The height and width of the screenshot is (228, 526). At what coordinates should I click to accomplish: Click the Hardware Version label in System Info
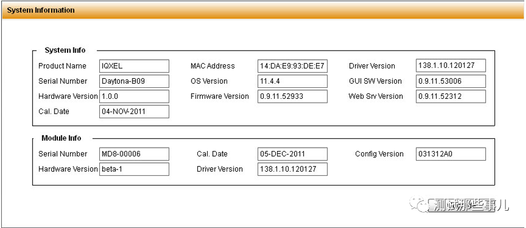pyautogui.click(x=68, y=96)
